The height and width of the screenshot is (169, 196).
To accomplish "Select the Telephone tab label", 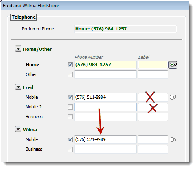I will (x=23, y=17).
